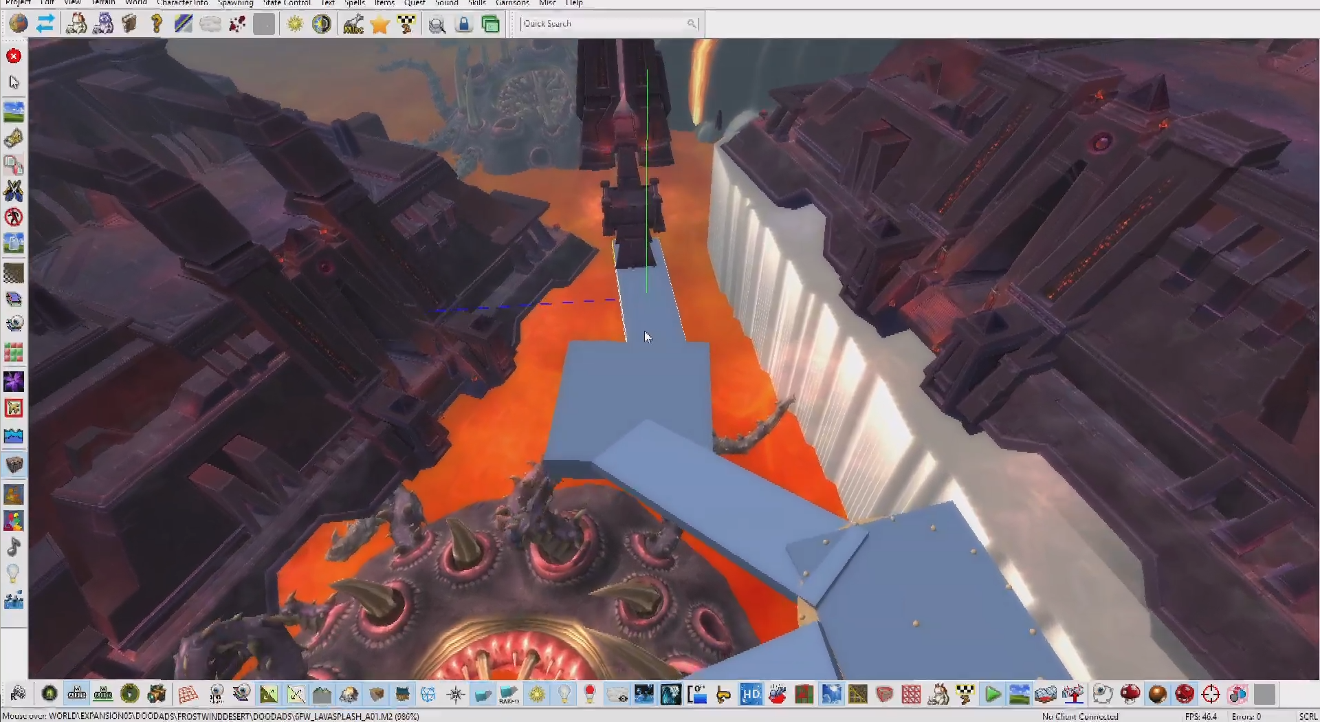Click the magnifier search icon in toolbar
The height and width of the screenshot is (722, 1320).
click(437, 25)
